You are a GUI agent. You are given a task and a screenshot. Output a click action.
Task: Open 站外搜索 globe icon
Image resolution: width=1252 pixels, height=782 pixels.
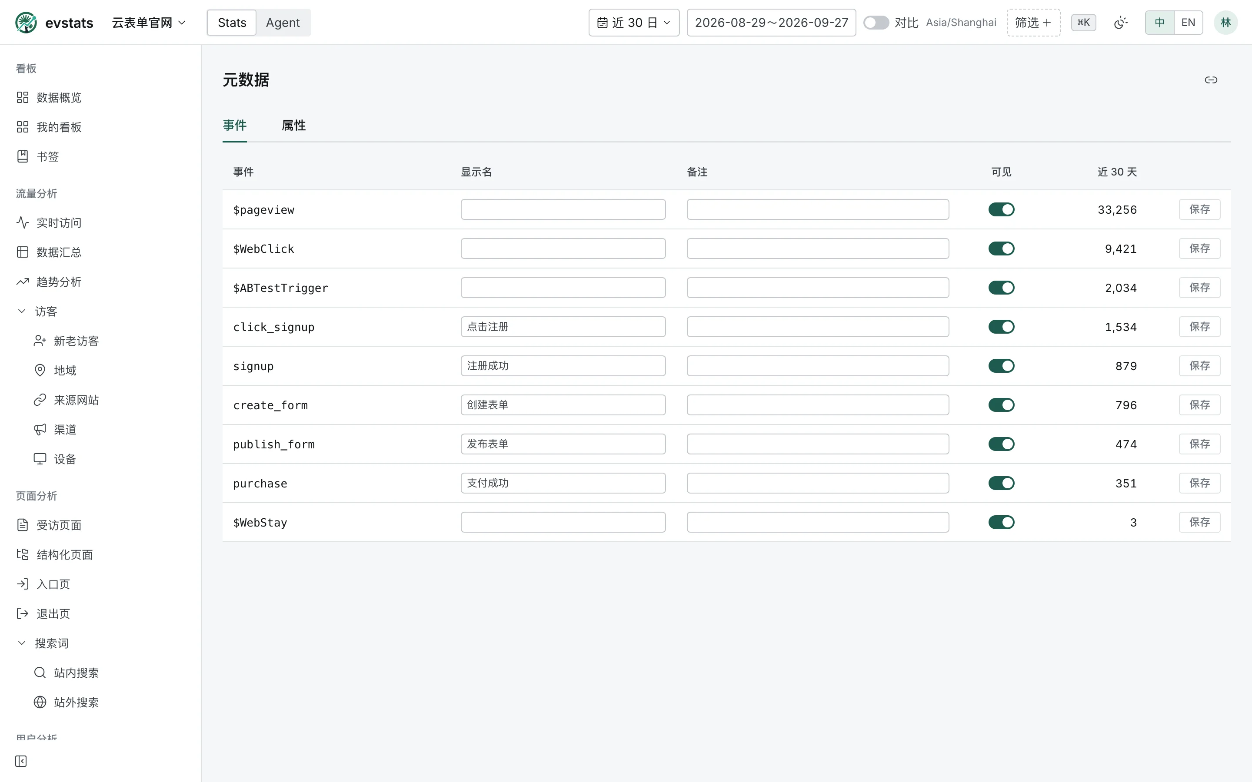click(40, 702)
